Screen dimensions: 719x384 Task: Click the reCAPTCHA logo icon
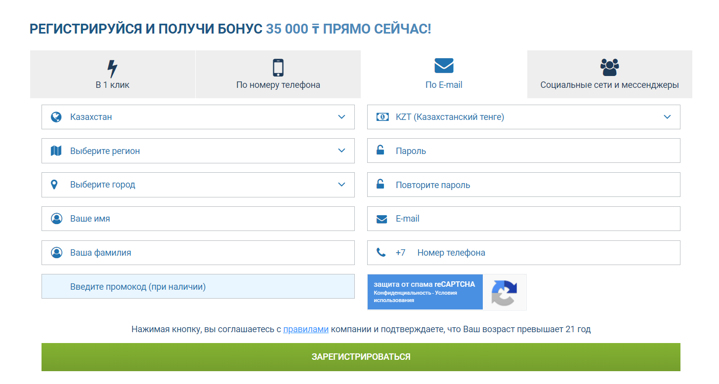pos(504,292)
